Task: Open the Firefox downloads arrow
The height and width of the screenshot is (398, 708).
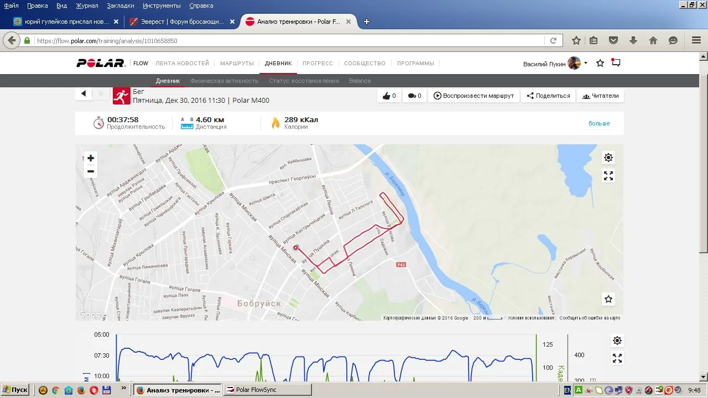Action: 633,40
